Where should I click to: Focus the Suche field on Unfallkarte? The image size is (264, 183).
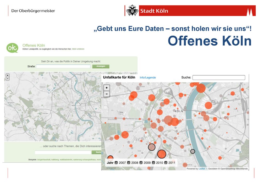(x=219, y=77)
